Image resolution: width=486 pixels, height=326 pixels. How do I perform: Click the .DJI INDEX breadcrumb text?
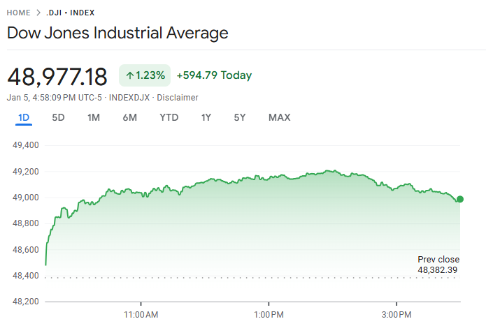pos(70,13)
